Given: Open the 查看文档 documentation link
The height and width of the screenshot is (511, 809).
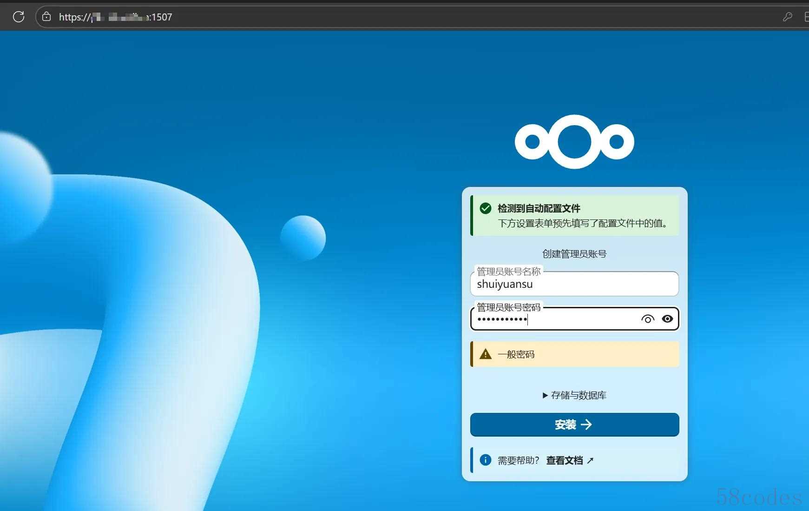Looking at the screenshot, I should [564, 460].
